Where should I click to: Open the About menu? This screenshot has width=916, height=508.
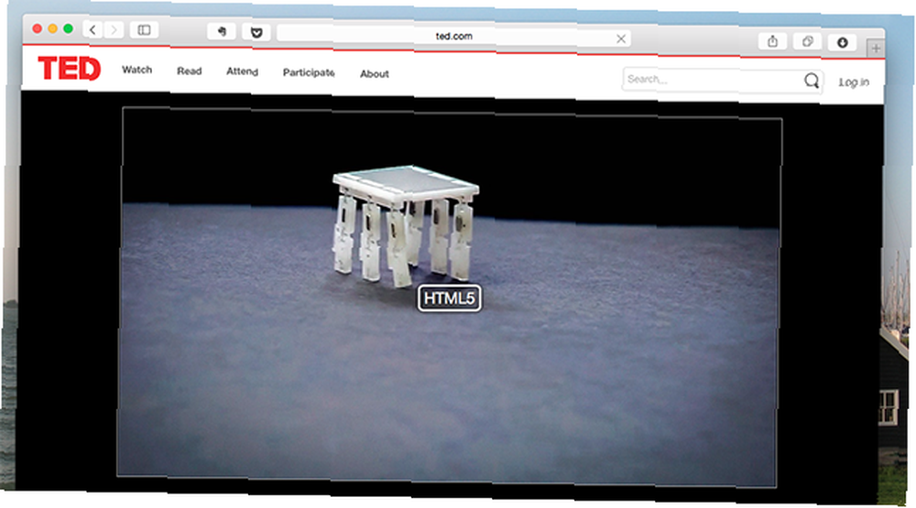tap(375, 74)
